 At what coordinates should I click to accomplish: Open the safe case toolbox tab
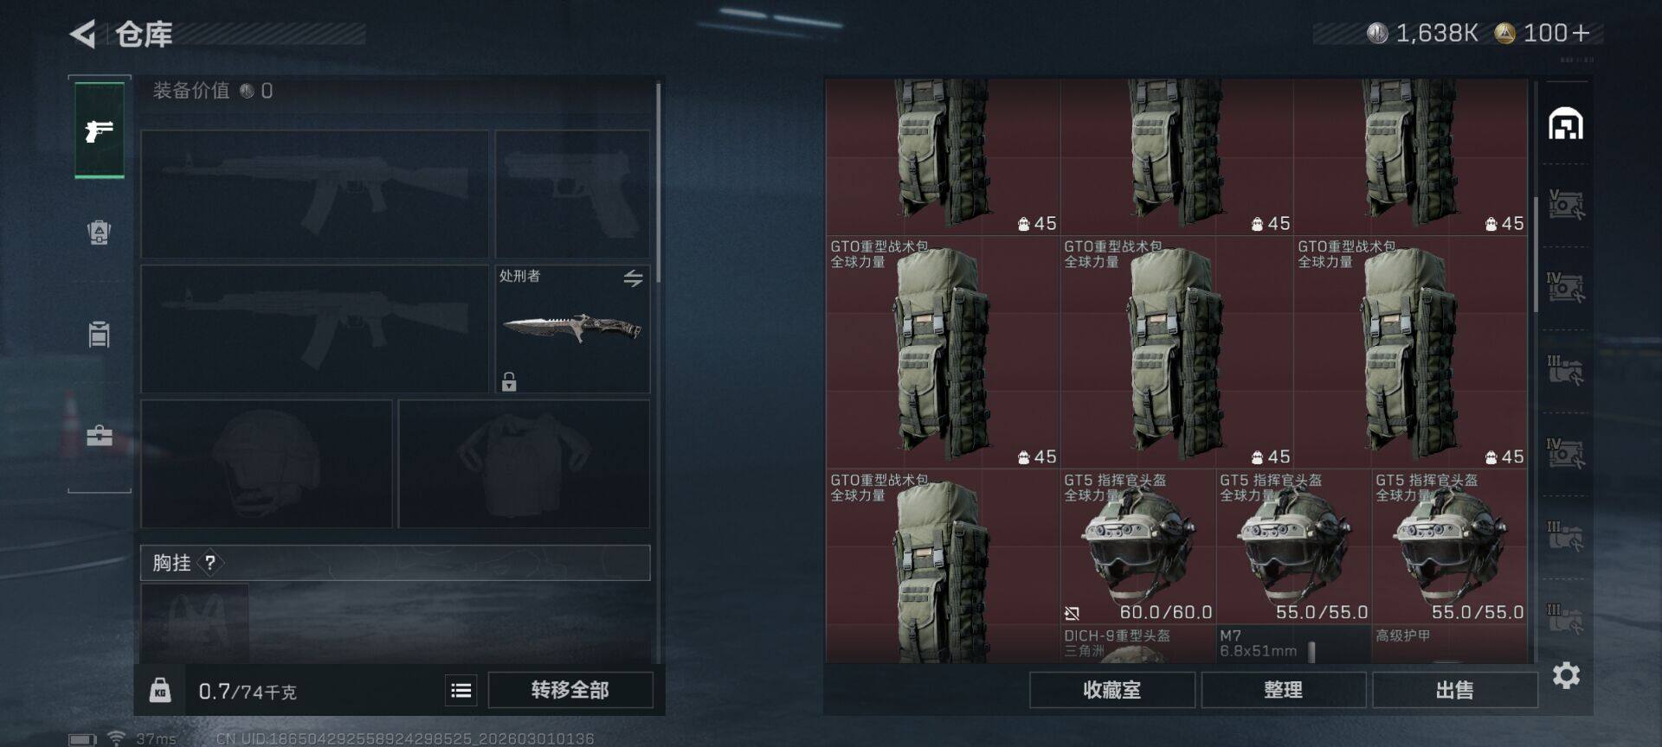coord(100,435)
